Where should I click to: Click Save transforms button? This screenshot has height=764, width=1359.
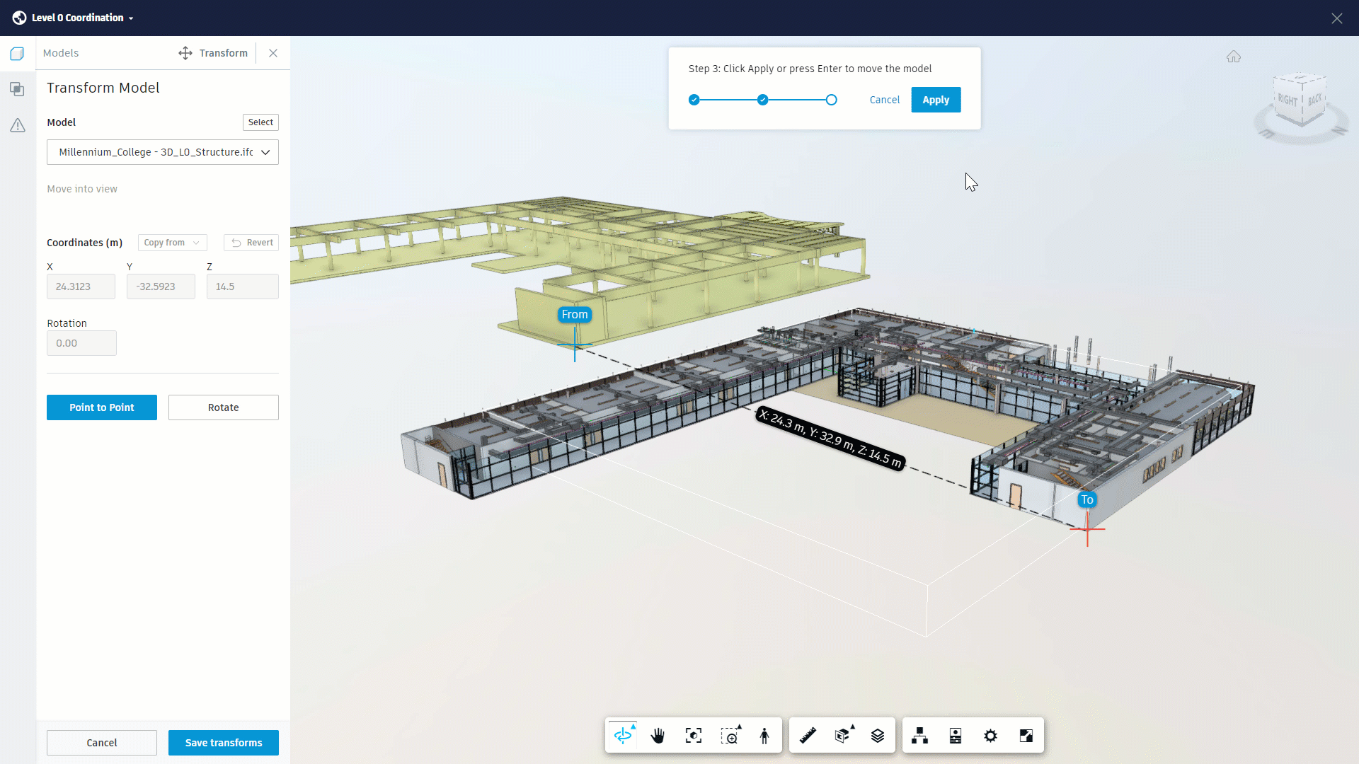point(223,743)
